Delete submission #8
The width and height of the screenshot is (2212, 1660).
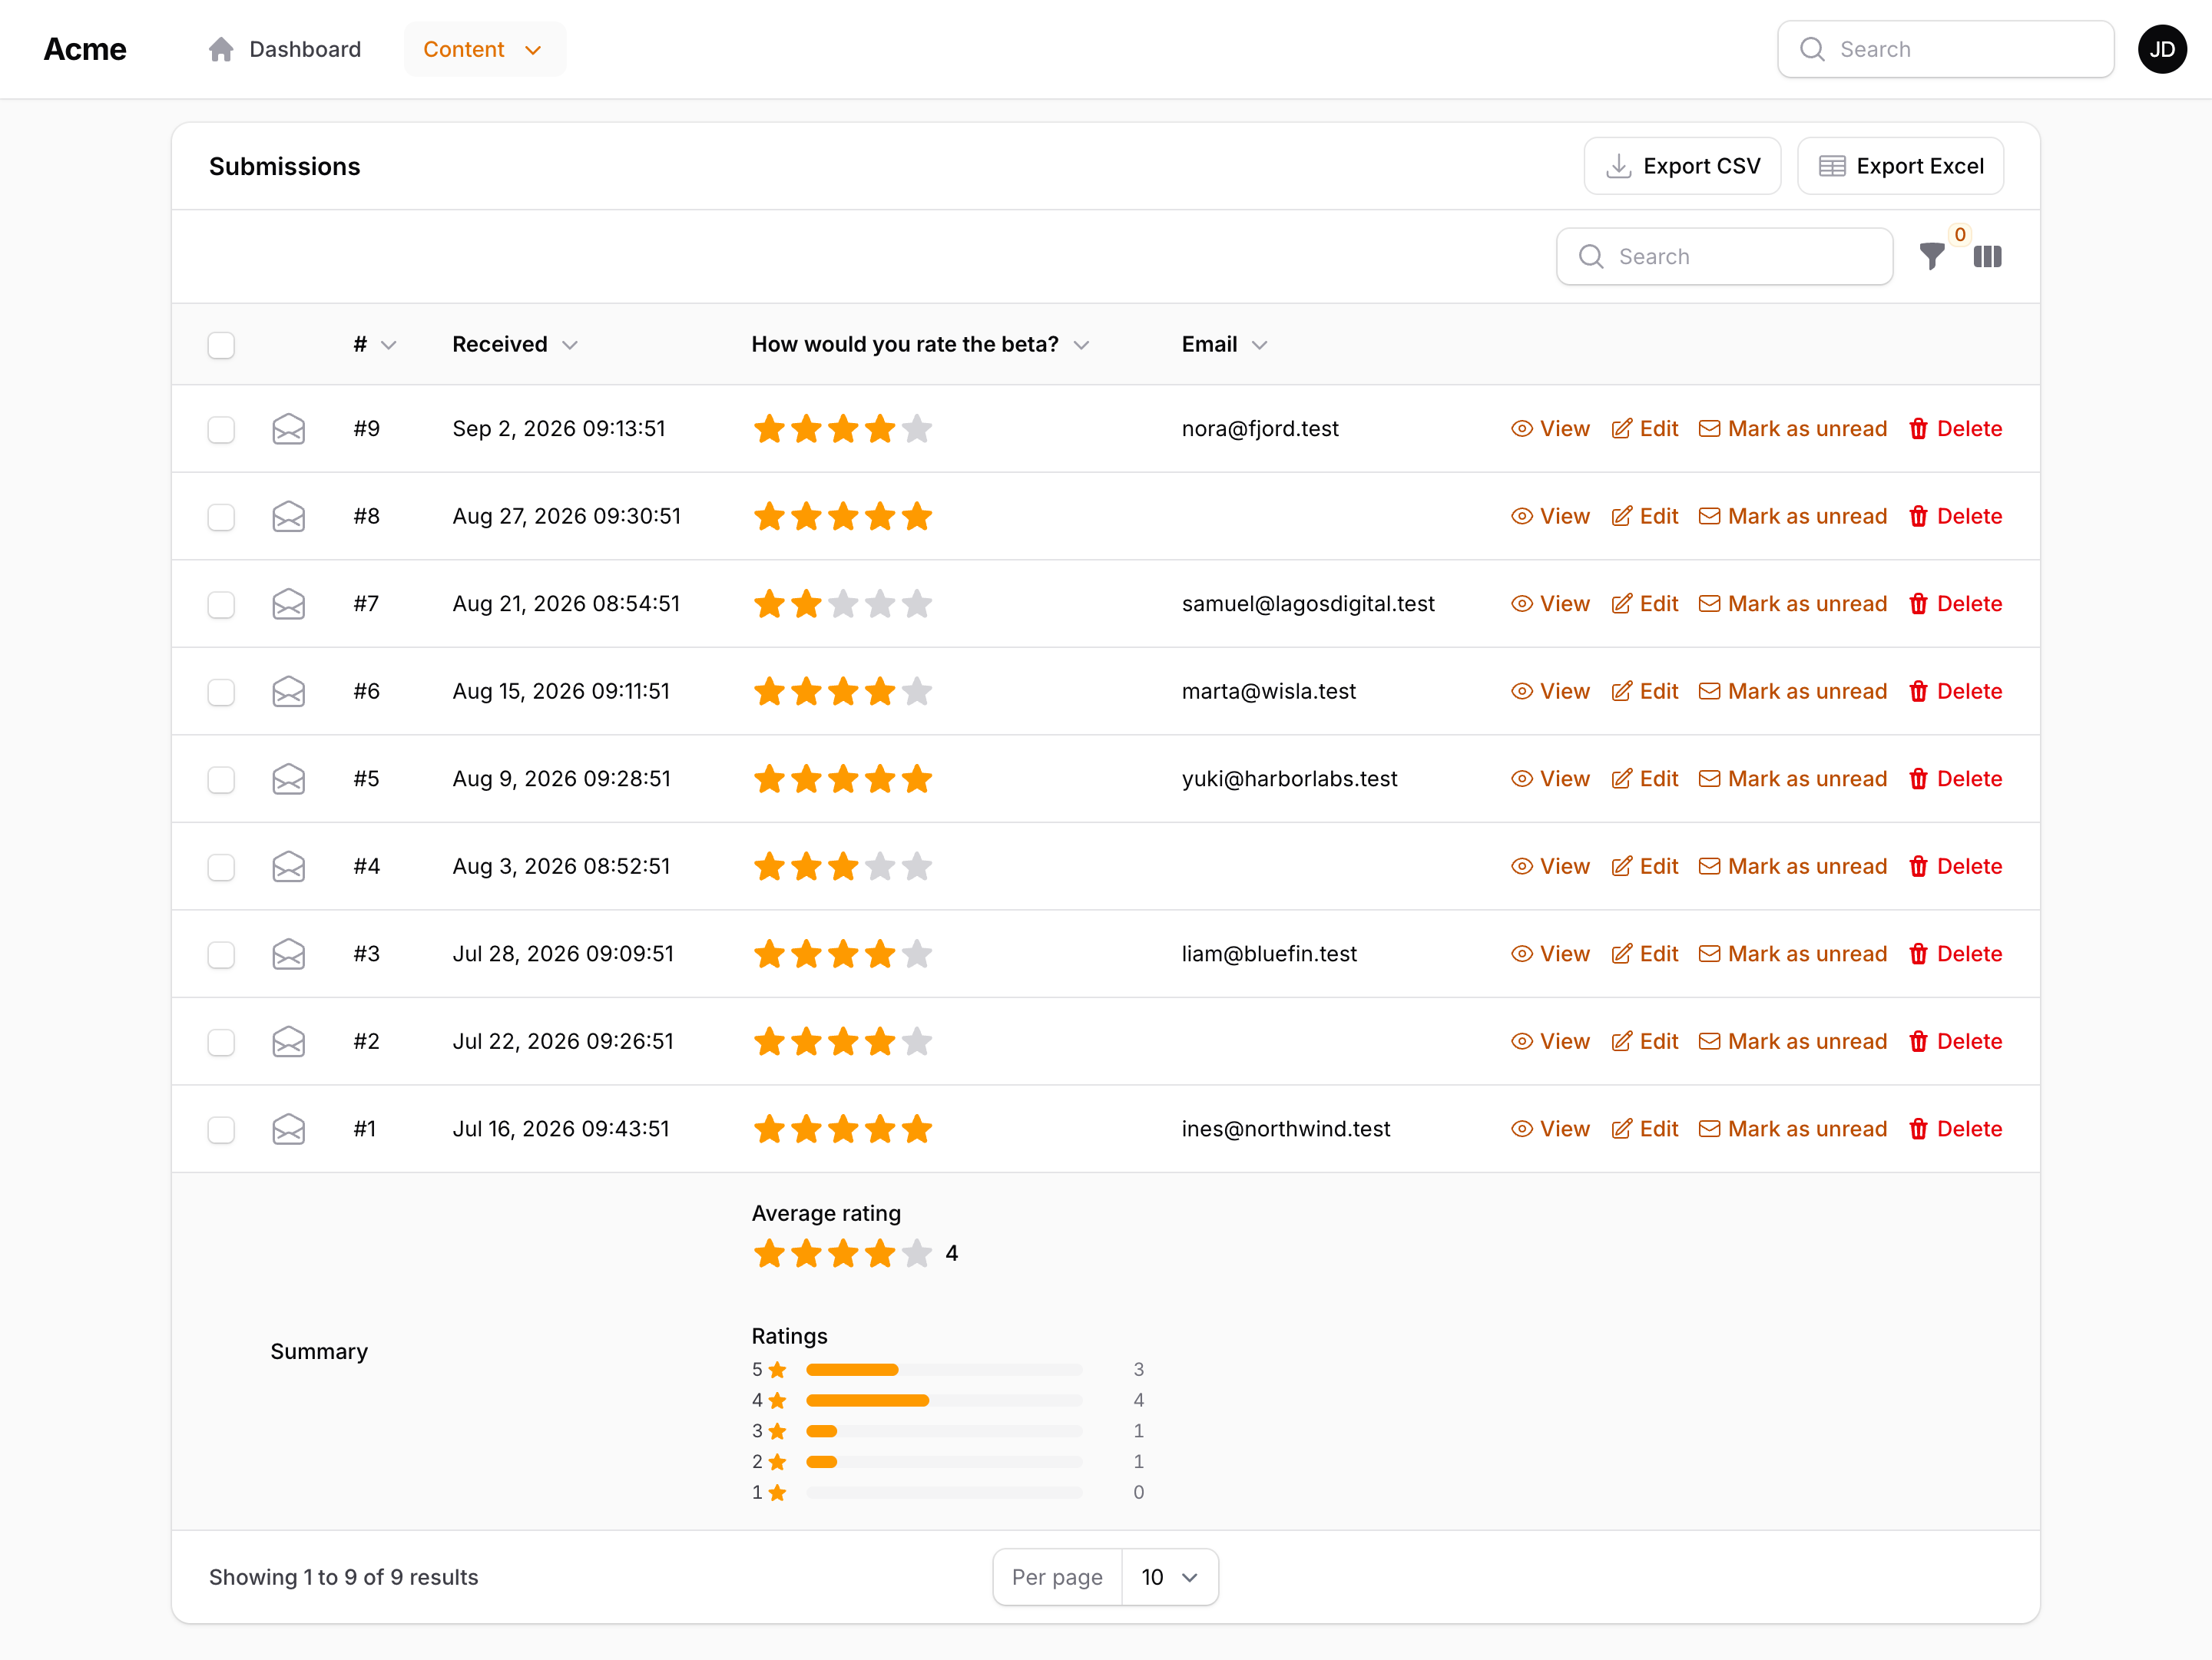coord(1955,517)
